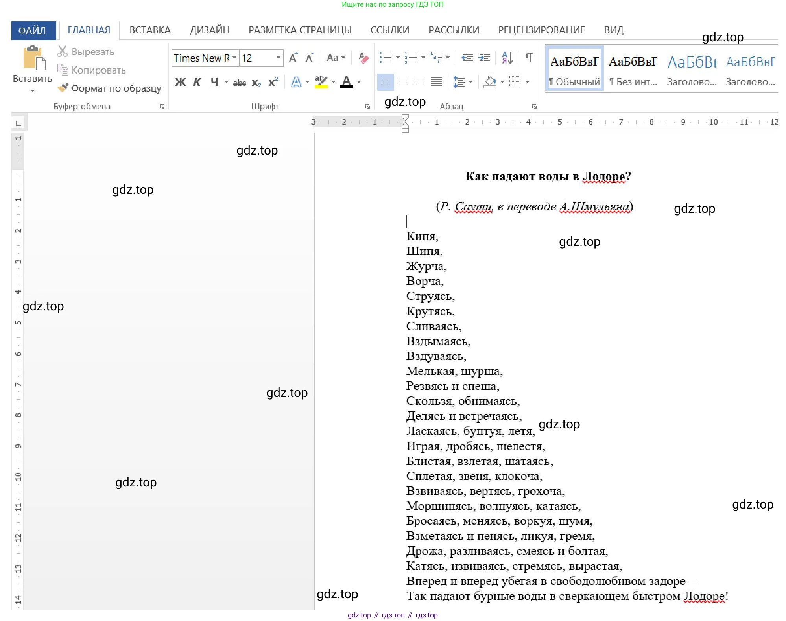Open the ФАЙЛ tab

pos(33,30)
